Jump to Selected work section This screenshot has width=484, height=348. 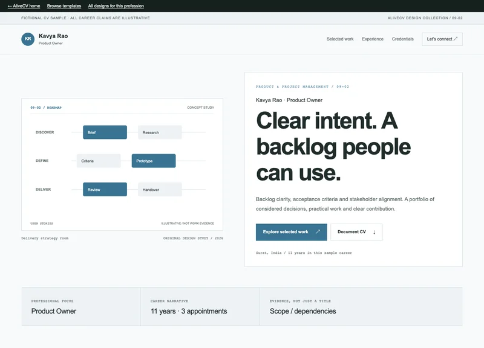coord(340,39)
